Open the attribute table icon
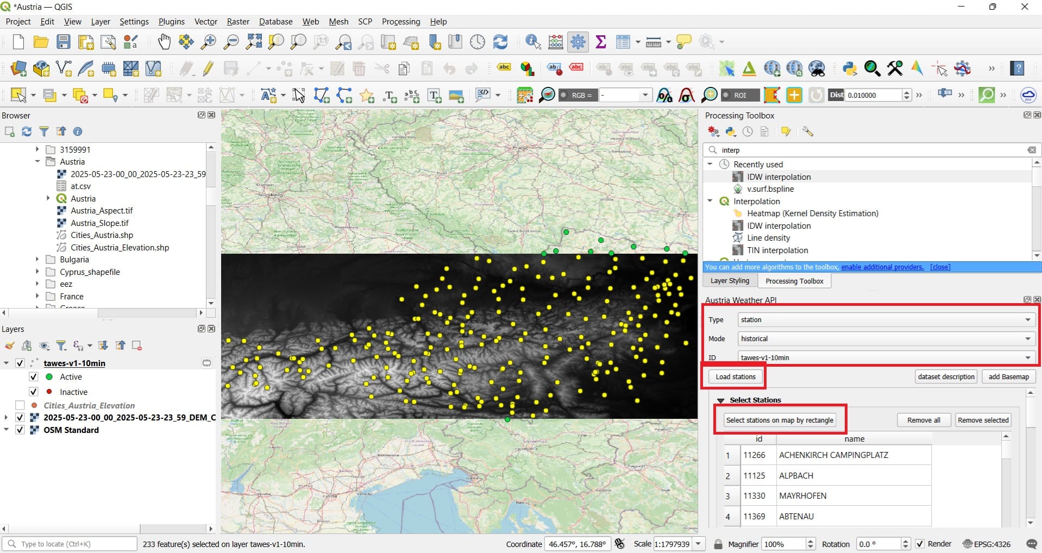1042x553 pixels. [x=623, y=42]
